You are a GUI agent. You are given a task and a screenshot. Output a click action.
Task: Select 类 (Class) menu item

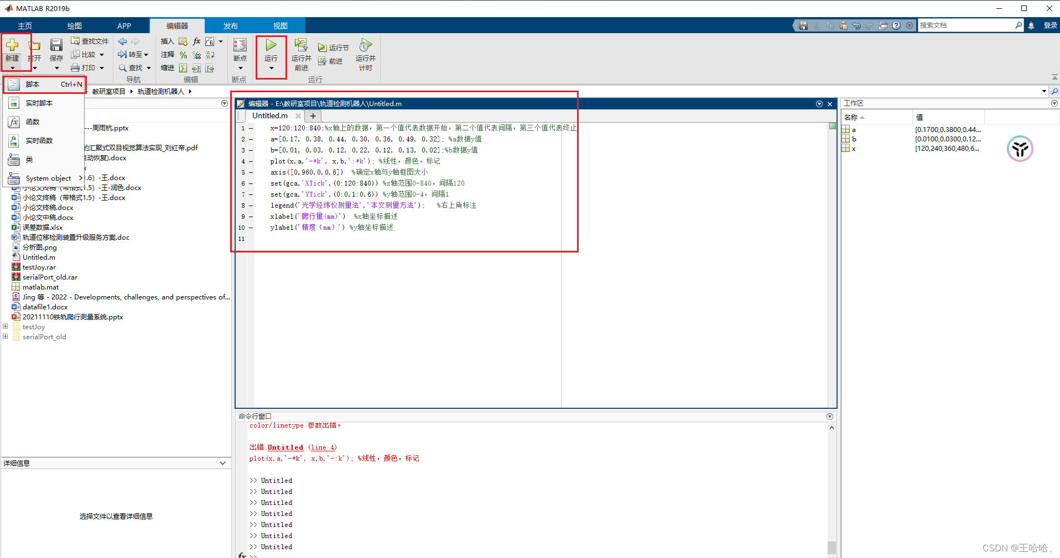tap(44, 160)
